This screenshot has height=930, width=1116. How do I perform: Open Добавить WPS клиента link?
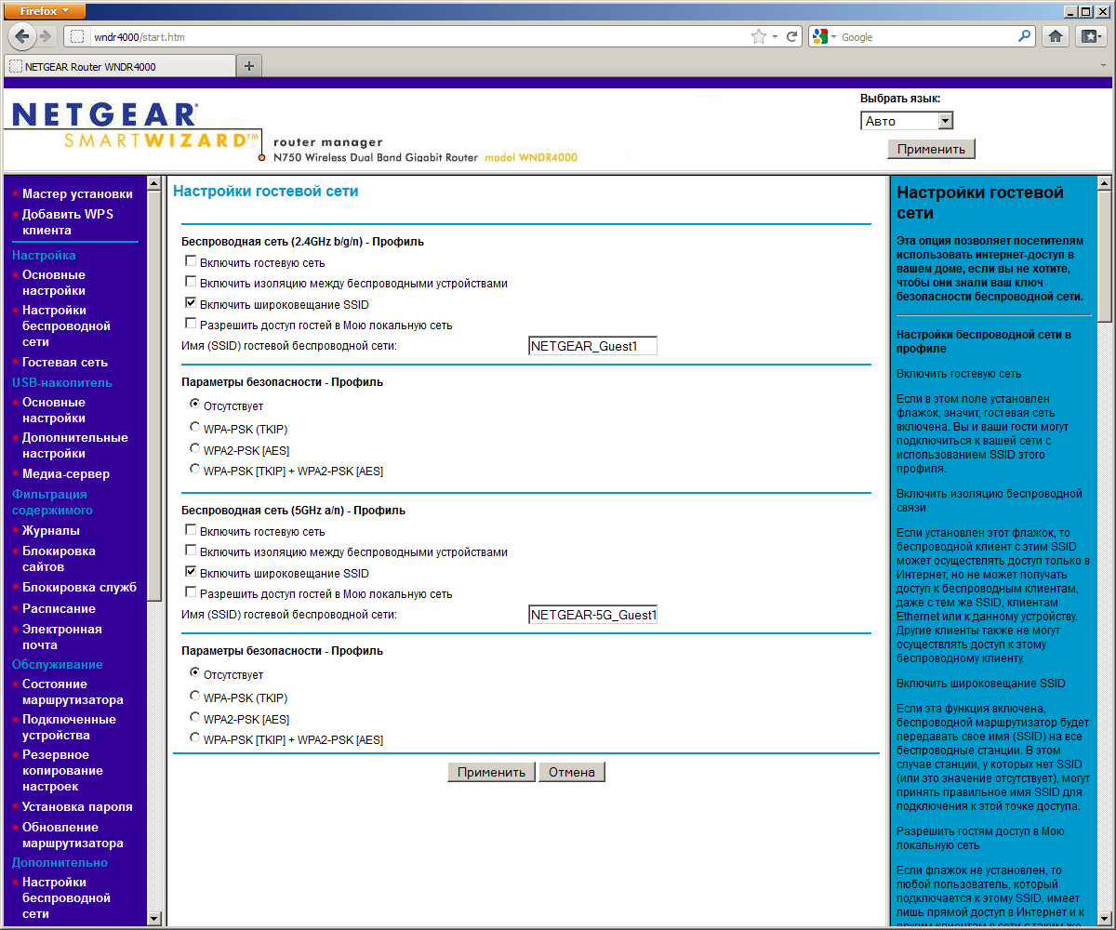click(x=68, y=222)
